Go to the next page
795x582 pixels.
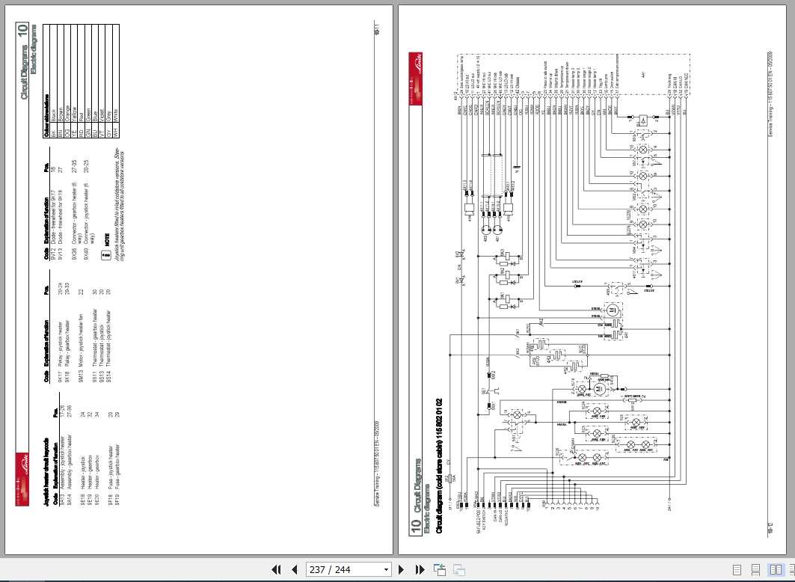point(401,569)
